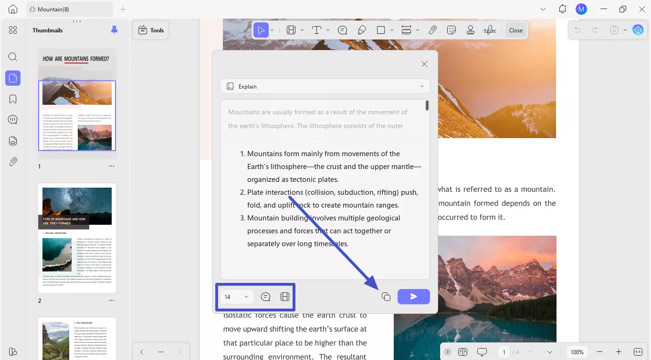The image size is (651, 360).
Task: Close the AI explain dialog
Action: (424, 64)
